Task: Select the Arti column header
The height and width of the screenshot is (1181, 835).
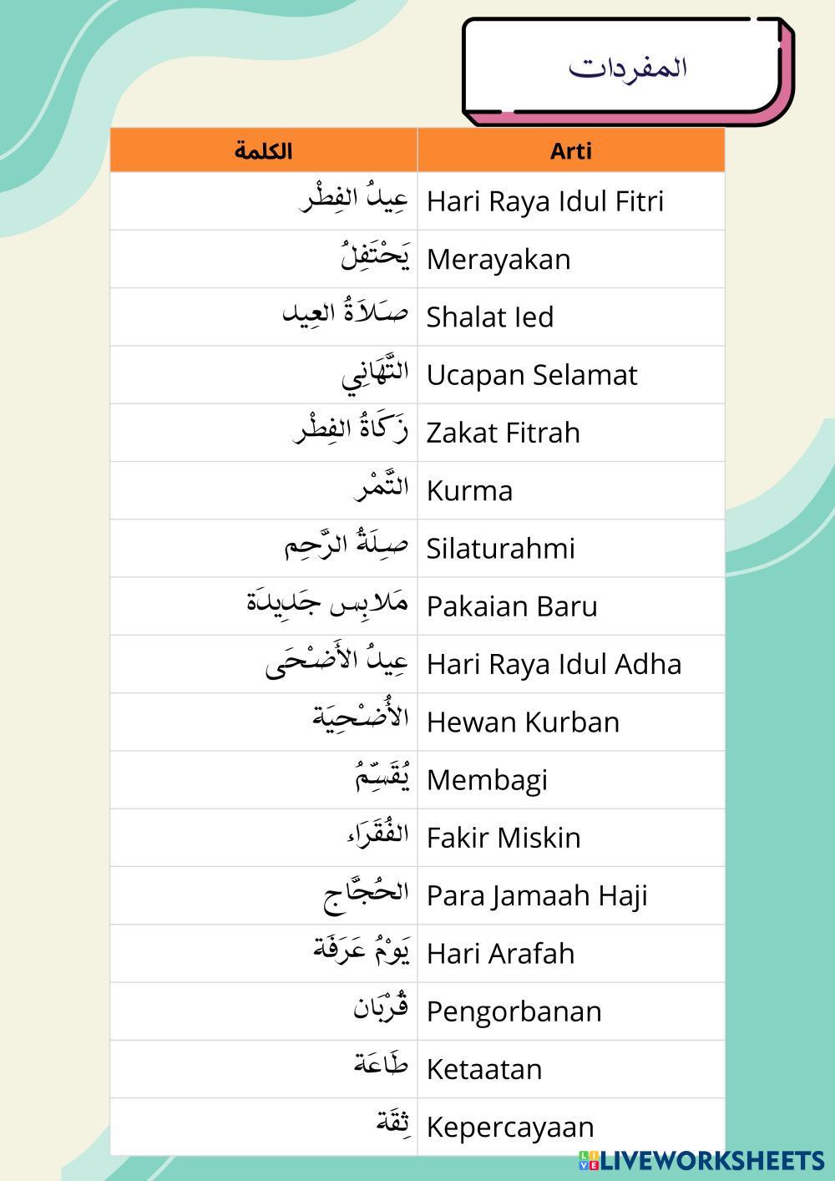Action: click(x=571, y=151)
